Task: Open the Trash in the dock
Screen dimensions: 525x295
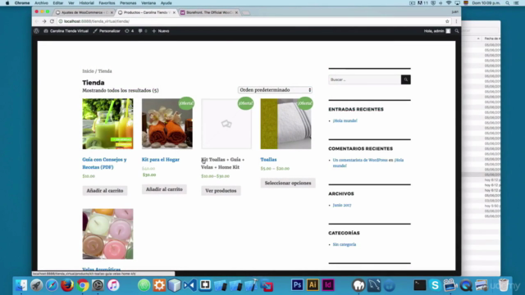Action: pos(504,285)
